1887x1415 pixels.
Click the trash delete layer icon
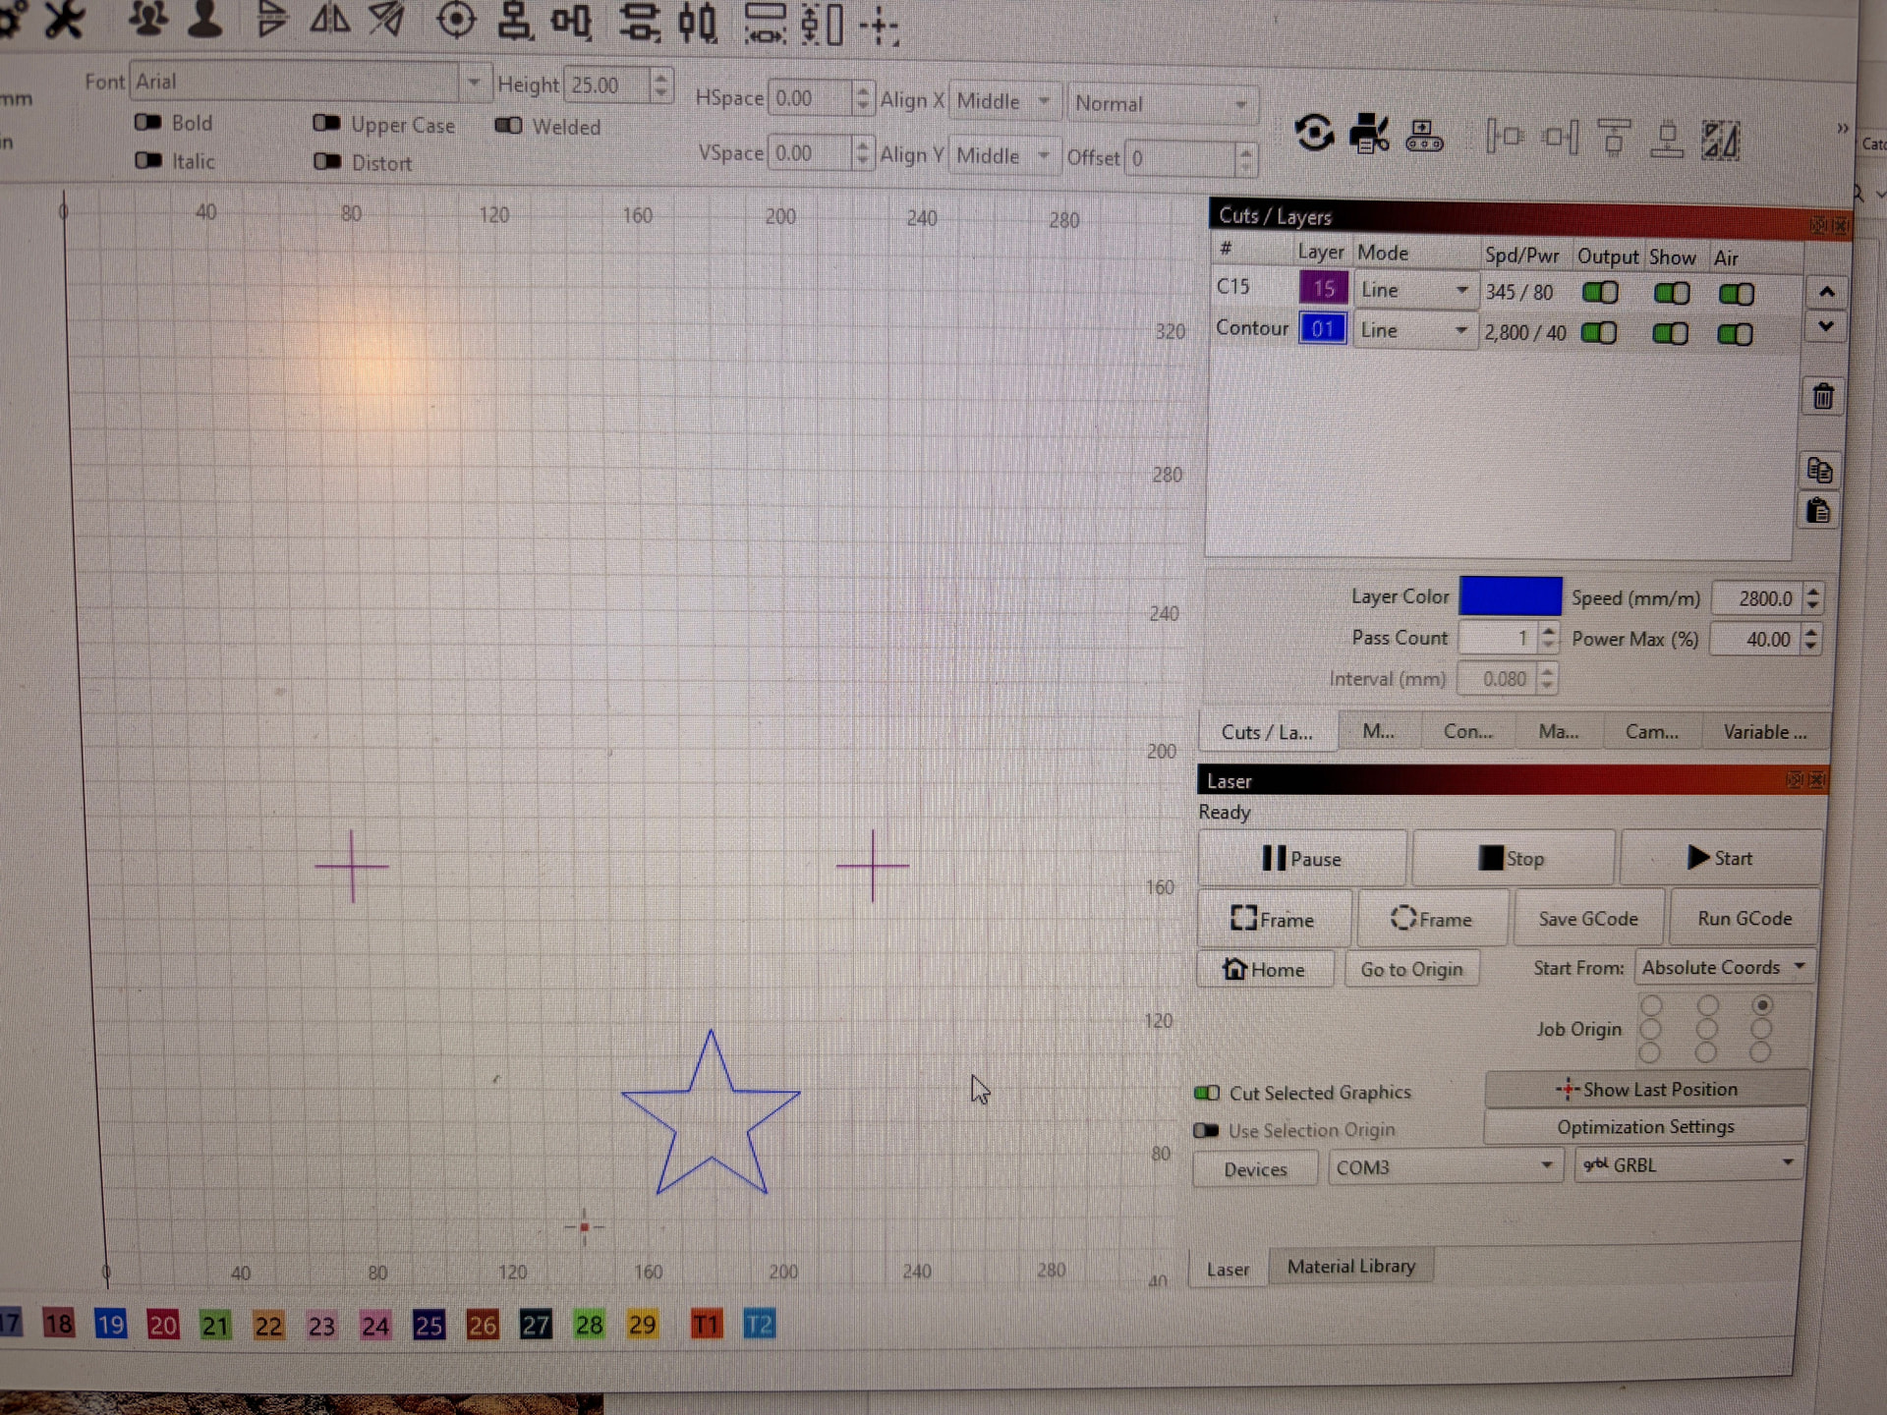[1823, 397]
